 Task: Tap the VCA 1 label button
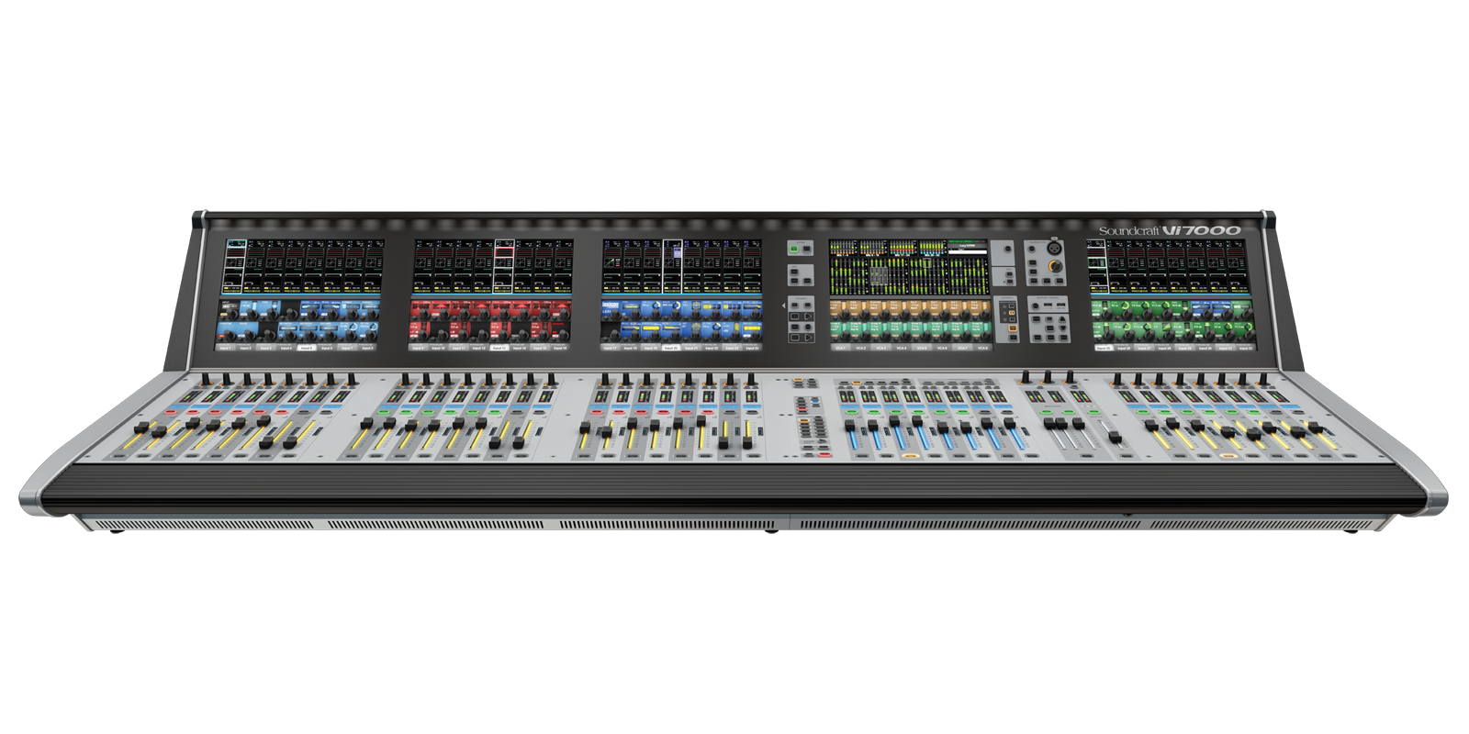(x=841, y=349)
